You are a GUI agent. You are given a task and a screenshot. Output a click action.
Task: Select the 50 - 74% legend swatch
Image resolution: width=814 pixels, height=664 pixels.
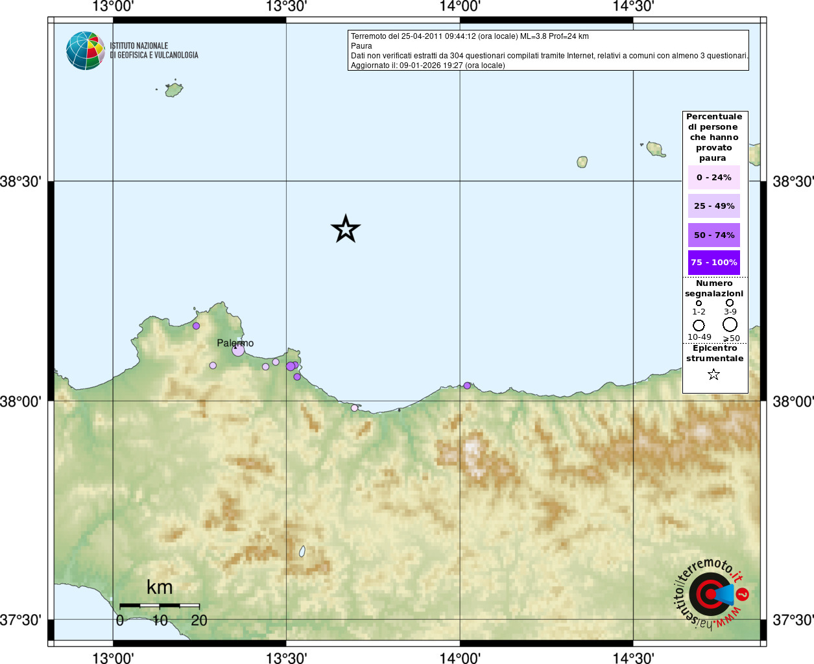tap(714, 235)
